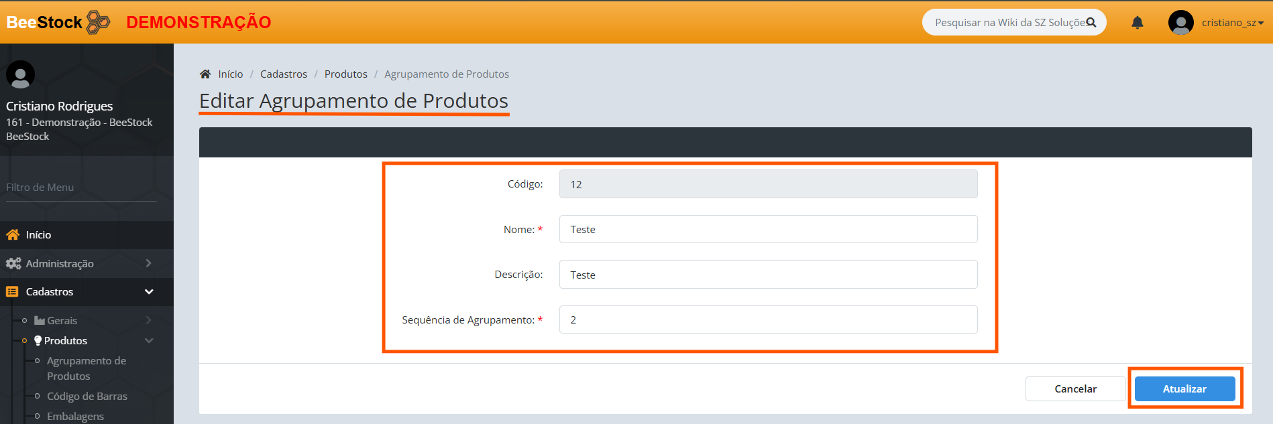
Task: Focus the Sequência de Agrupamento field
Action: [768, 320]
